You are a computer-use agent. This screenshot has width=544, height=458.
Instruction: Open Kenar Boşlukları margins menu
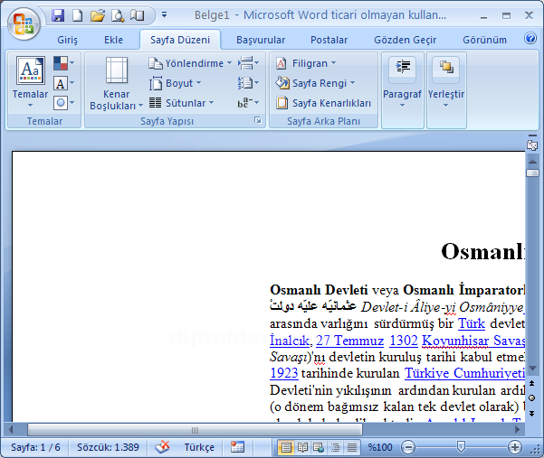click(116, 84)
